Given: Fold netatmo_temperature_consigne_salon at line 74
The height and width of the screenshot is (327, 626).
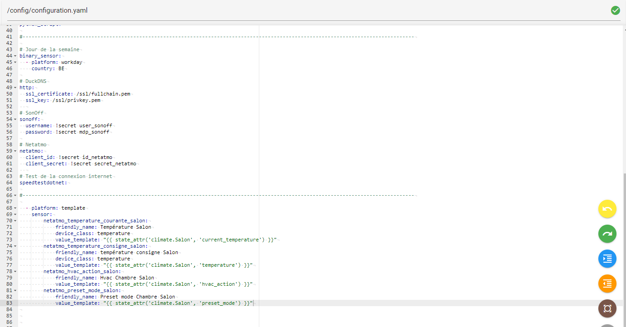Looking at the screenshot, I should pyautogui.click(x=15, y=246).
